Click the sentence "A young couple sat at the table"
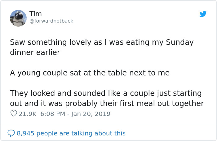This screenshot has width=217, height=141. point(90,73)
